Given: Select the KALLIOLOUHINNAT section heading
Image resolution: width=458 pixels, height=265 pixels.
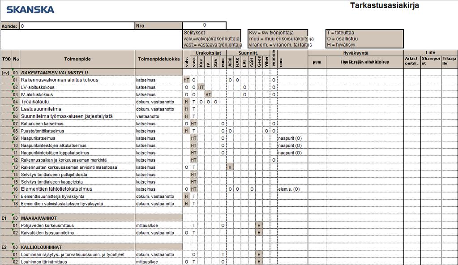Looking at the screenshot, I should 77,247.
